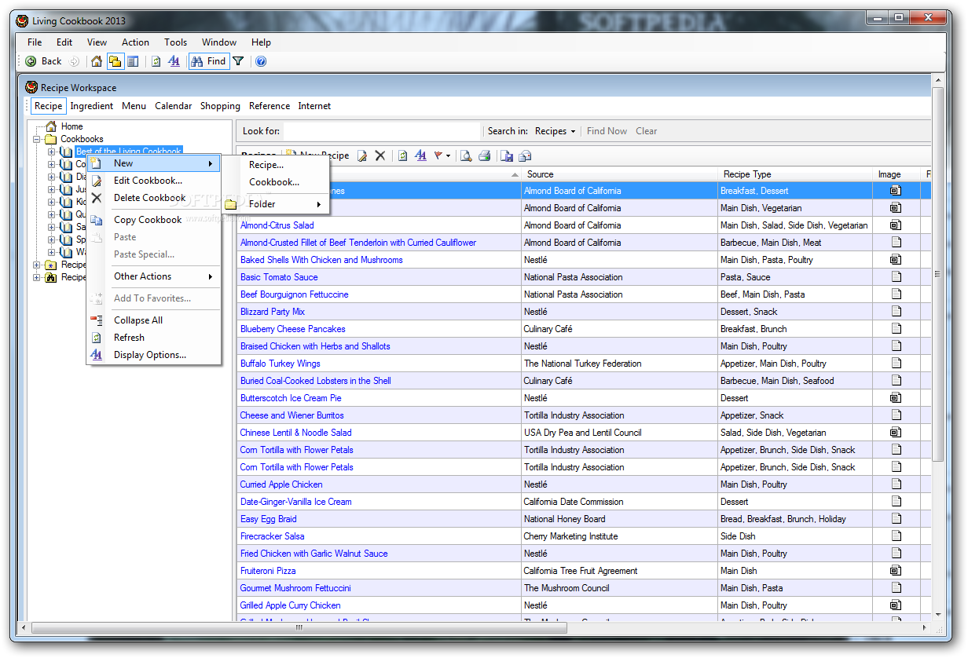This screenshot has height=658, width=968.
Task: Choose Copy Cookbook in context menu
Action: [153, 220]
